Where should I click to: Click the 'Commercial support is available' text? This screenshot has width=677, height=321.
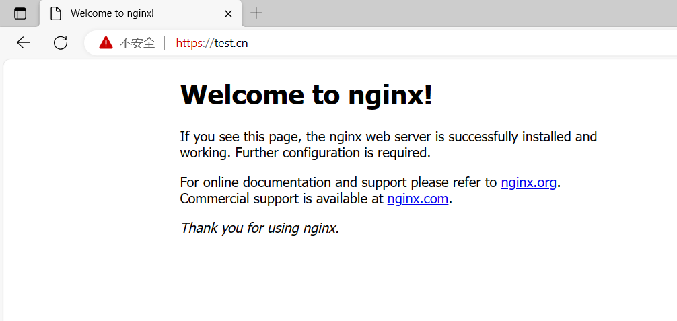click(x=283, y=199)
